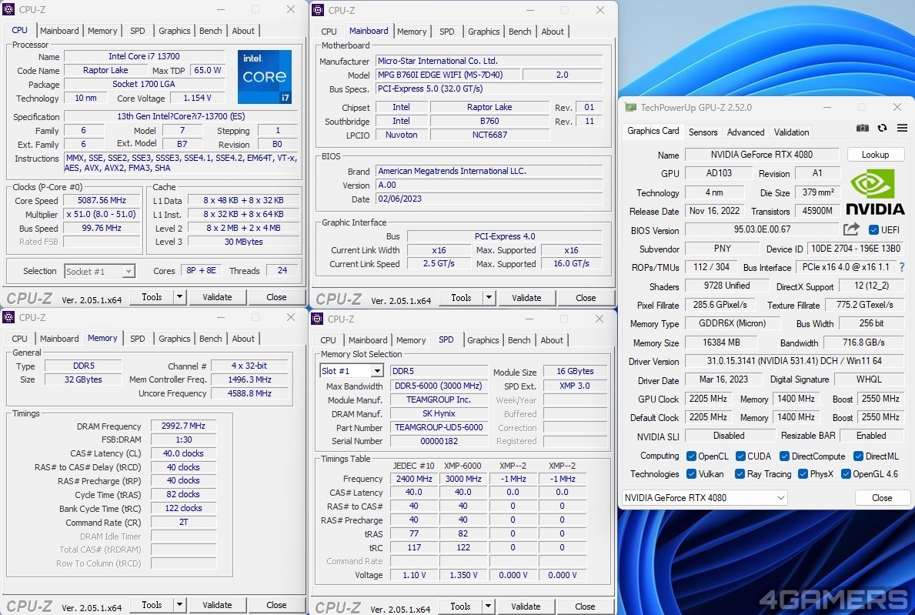
Task: Open Bench tab in CPU window
Action: (x=211, y=31)
